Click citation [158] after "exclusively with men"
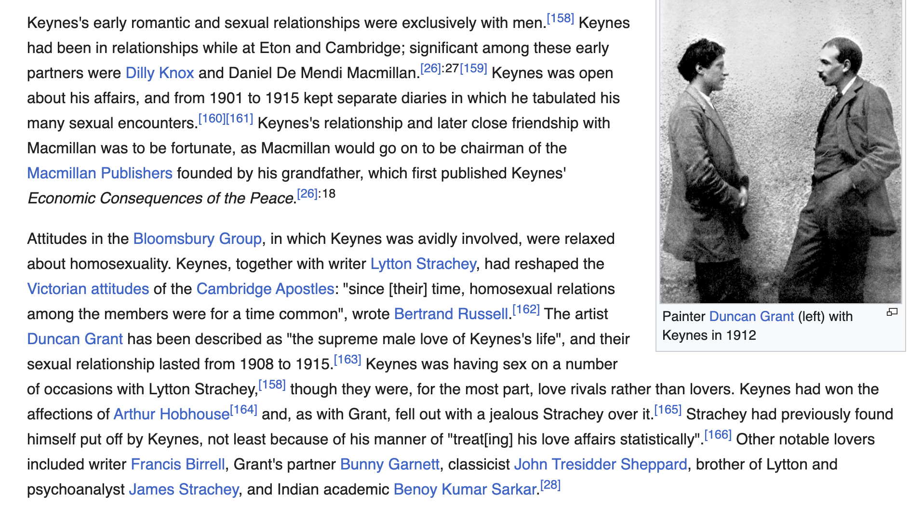The image size is (909, 509). coord(560,19)
